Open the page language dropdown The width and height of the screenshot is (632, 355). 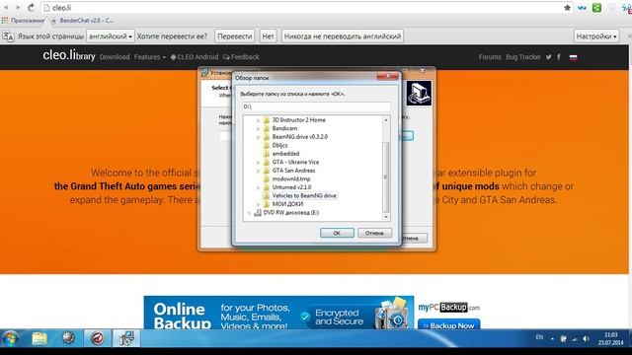click(x=110, y=36)
